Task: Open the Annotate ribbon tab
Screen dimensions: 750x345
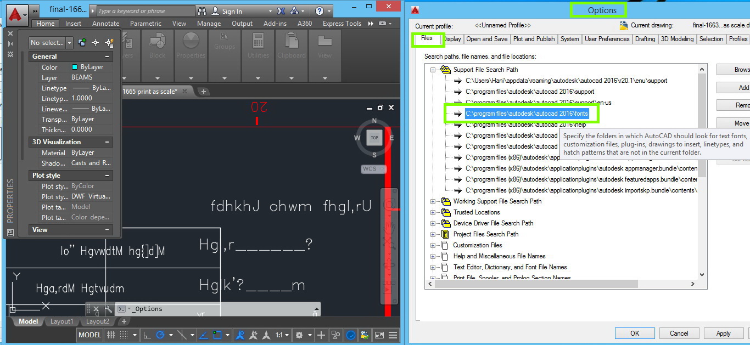Action: 105,24
